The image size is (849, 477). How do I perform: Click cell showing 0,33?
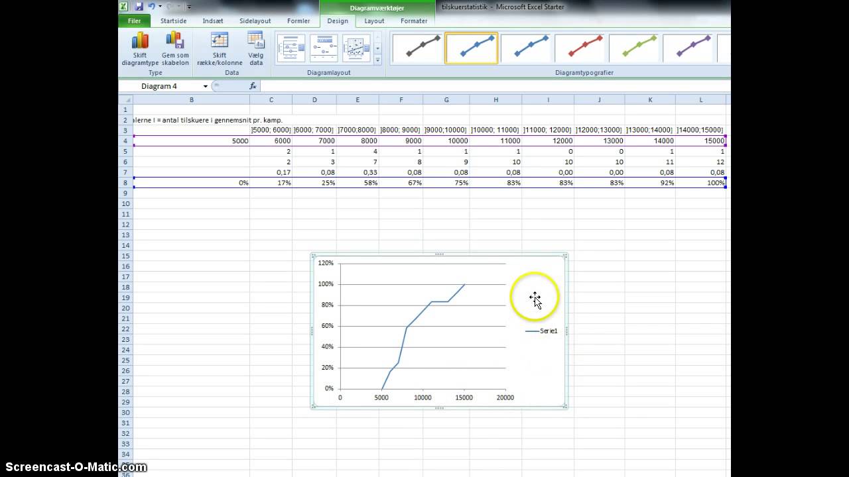point(358,172)
